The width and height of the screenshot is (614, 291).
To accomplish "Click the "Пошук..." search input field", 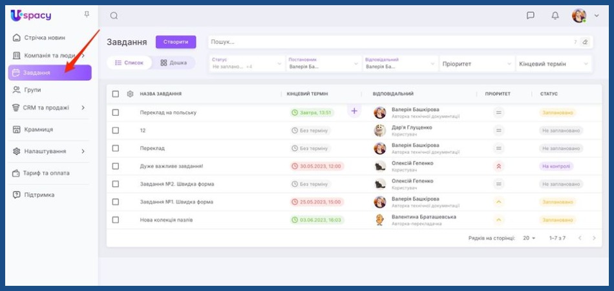I will click(x=388, y=42).
